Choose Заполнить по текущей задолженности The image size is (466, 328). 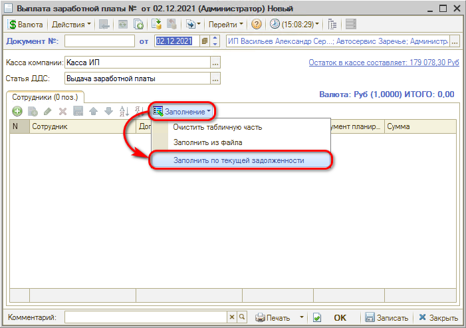pyautogui.click(x=239, y=160)
